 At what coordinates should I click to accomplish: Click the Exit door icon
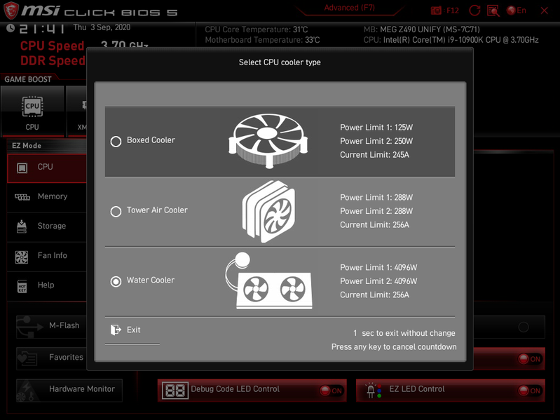click(116, 330)
